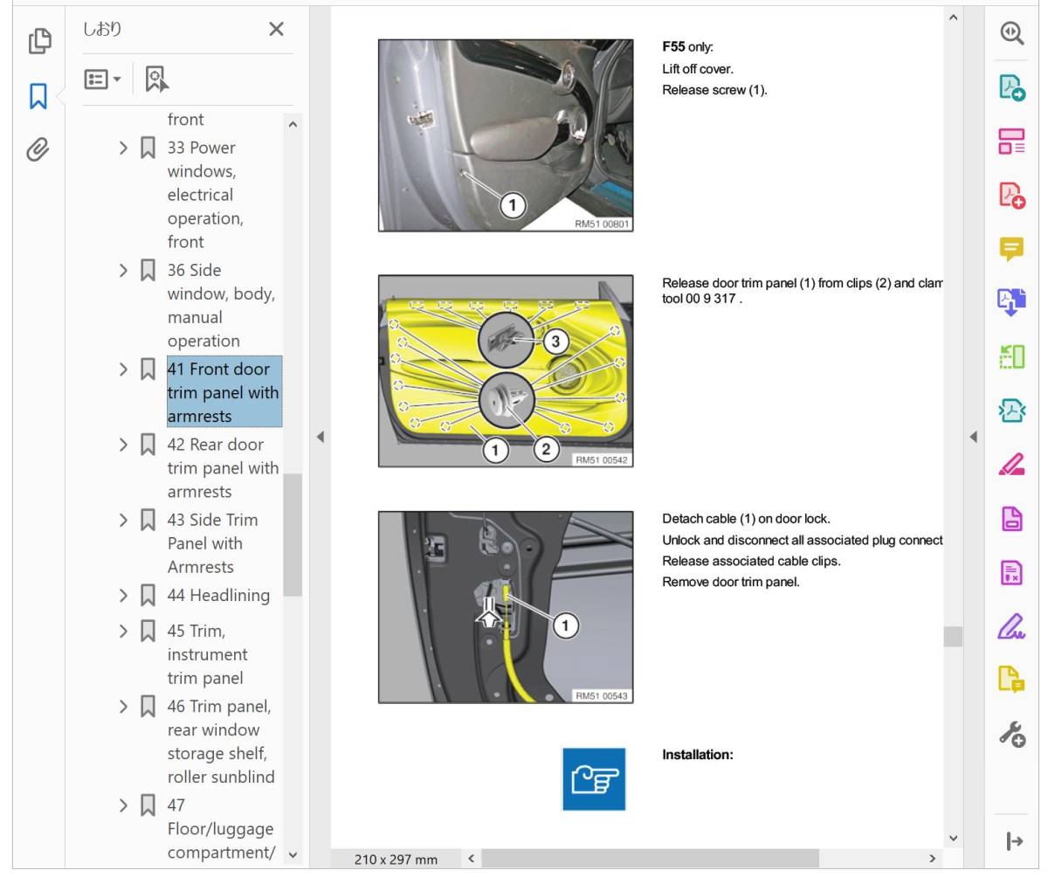
Task: Open bookmark 36 Side window, body, manual operation
Action: 221,306
